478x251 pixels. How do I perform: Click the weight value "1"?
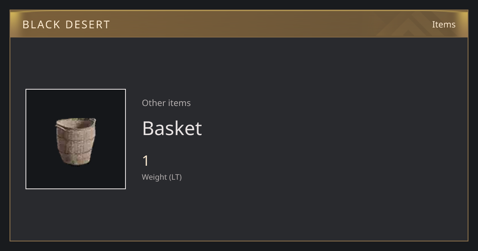coord(146,161)
